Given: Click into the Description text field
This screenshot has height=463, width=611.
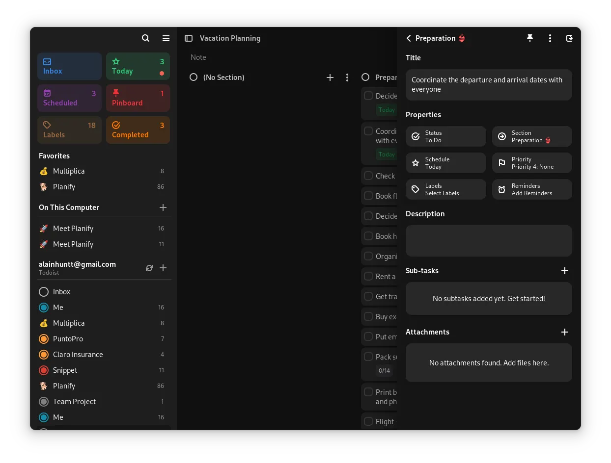Looking at the screenshot, I should (x=488, y=241).
